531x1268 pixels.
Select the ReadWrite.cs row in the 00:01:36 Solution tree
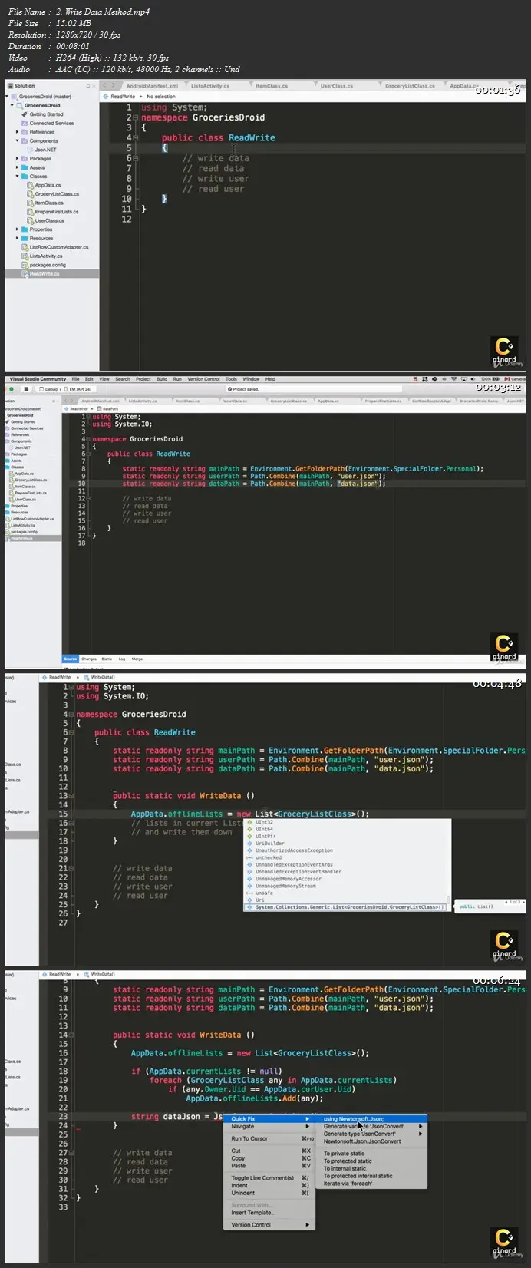(x=52, y=273)
